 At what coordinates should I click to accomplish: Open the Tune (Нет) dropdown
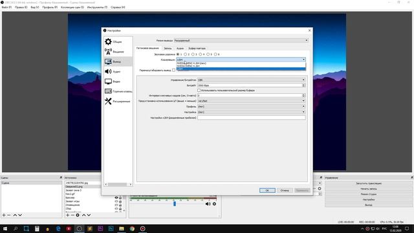point(252,112)
